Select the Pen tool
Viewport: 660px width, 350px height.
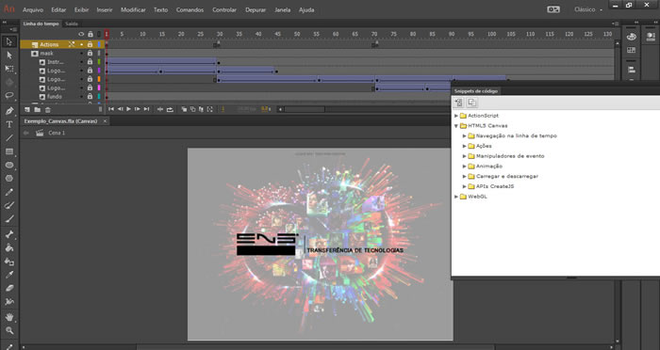point(9,110)
